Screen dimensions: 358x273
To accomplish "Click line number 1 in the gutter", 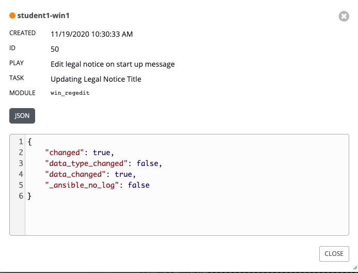I will 20,141.
